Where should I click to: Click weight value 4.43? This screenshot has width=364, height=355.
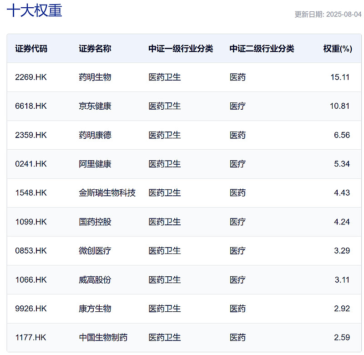342,193
